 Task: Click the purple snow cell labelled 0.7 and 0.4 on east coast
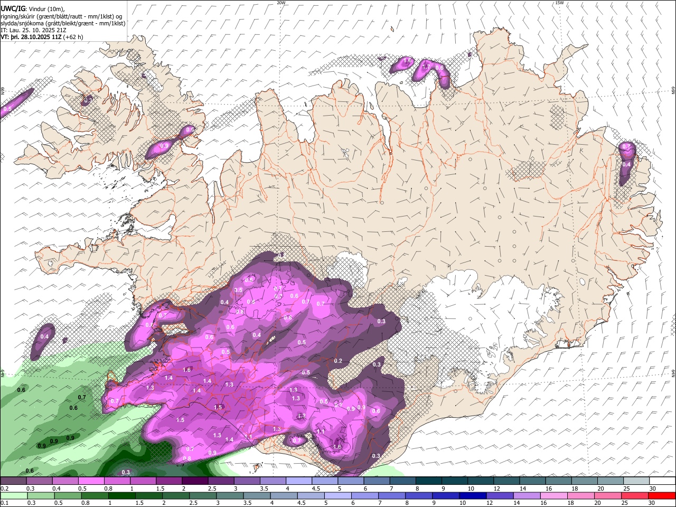coord(626,163)
